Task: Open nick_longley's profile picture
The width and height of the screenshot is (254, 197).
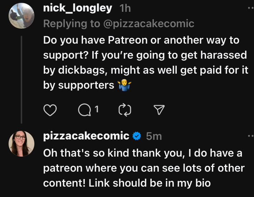Action: click(x=21, y=16)
